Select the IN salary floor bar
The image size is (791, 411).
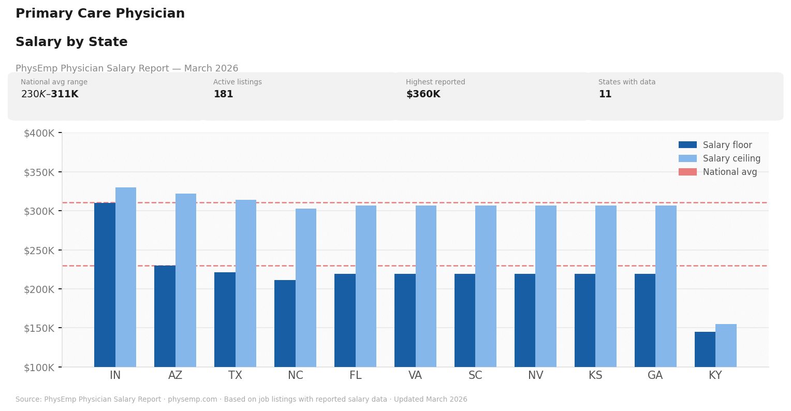click(105, 285)
